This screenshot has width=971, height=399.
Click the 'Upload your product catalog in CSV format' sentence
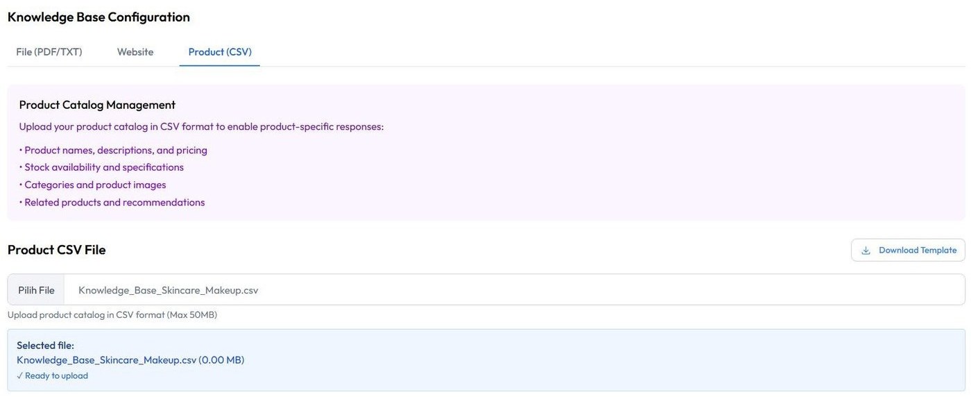tap(201, 127)
